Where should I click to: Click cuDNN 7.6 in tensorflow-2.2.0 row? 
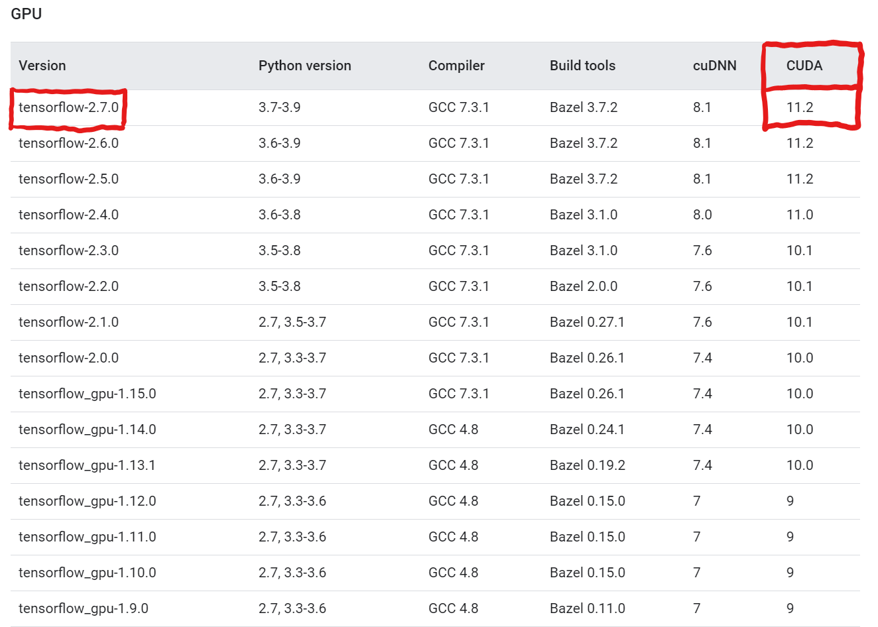click(x=702, y=286)
